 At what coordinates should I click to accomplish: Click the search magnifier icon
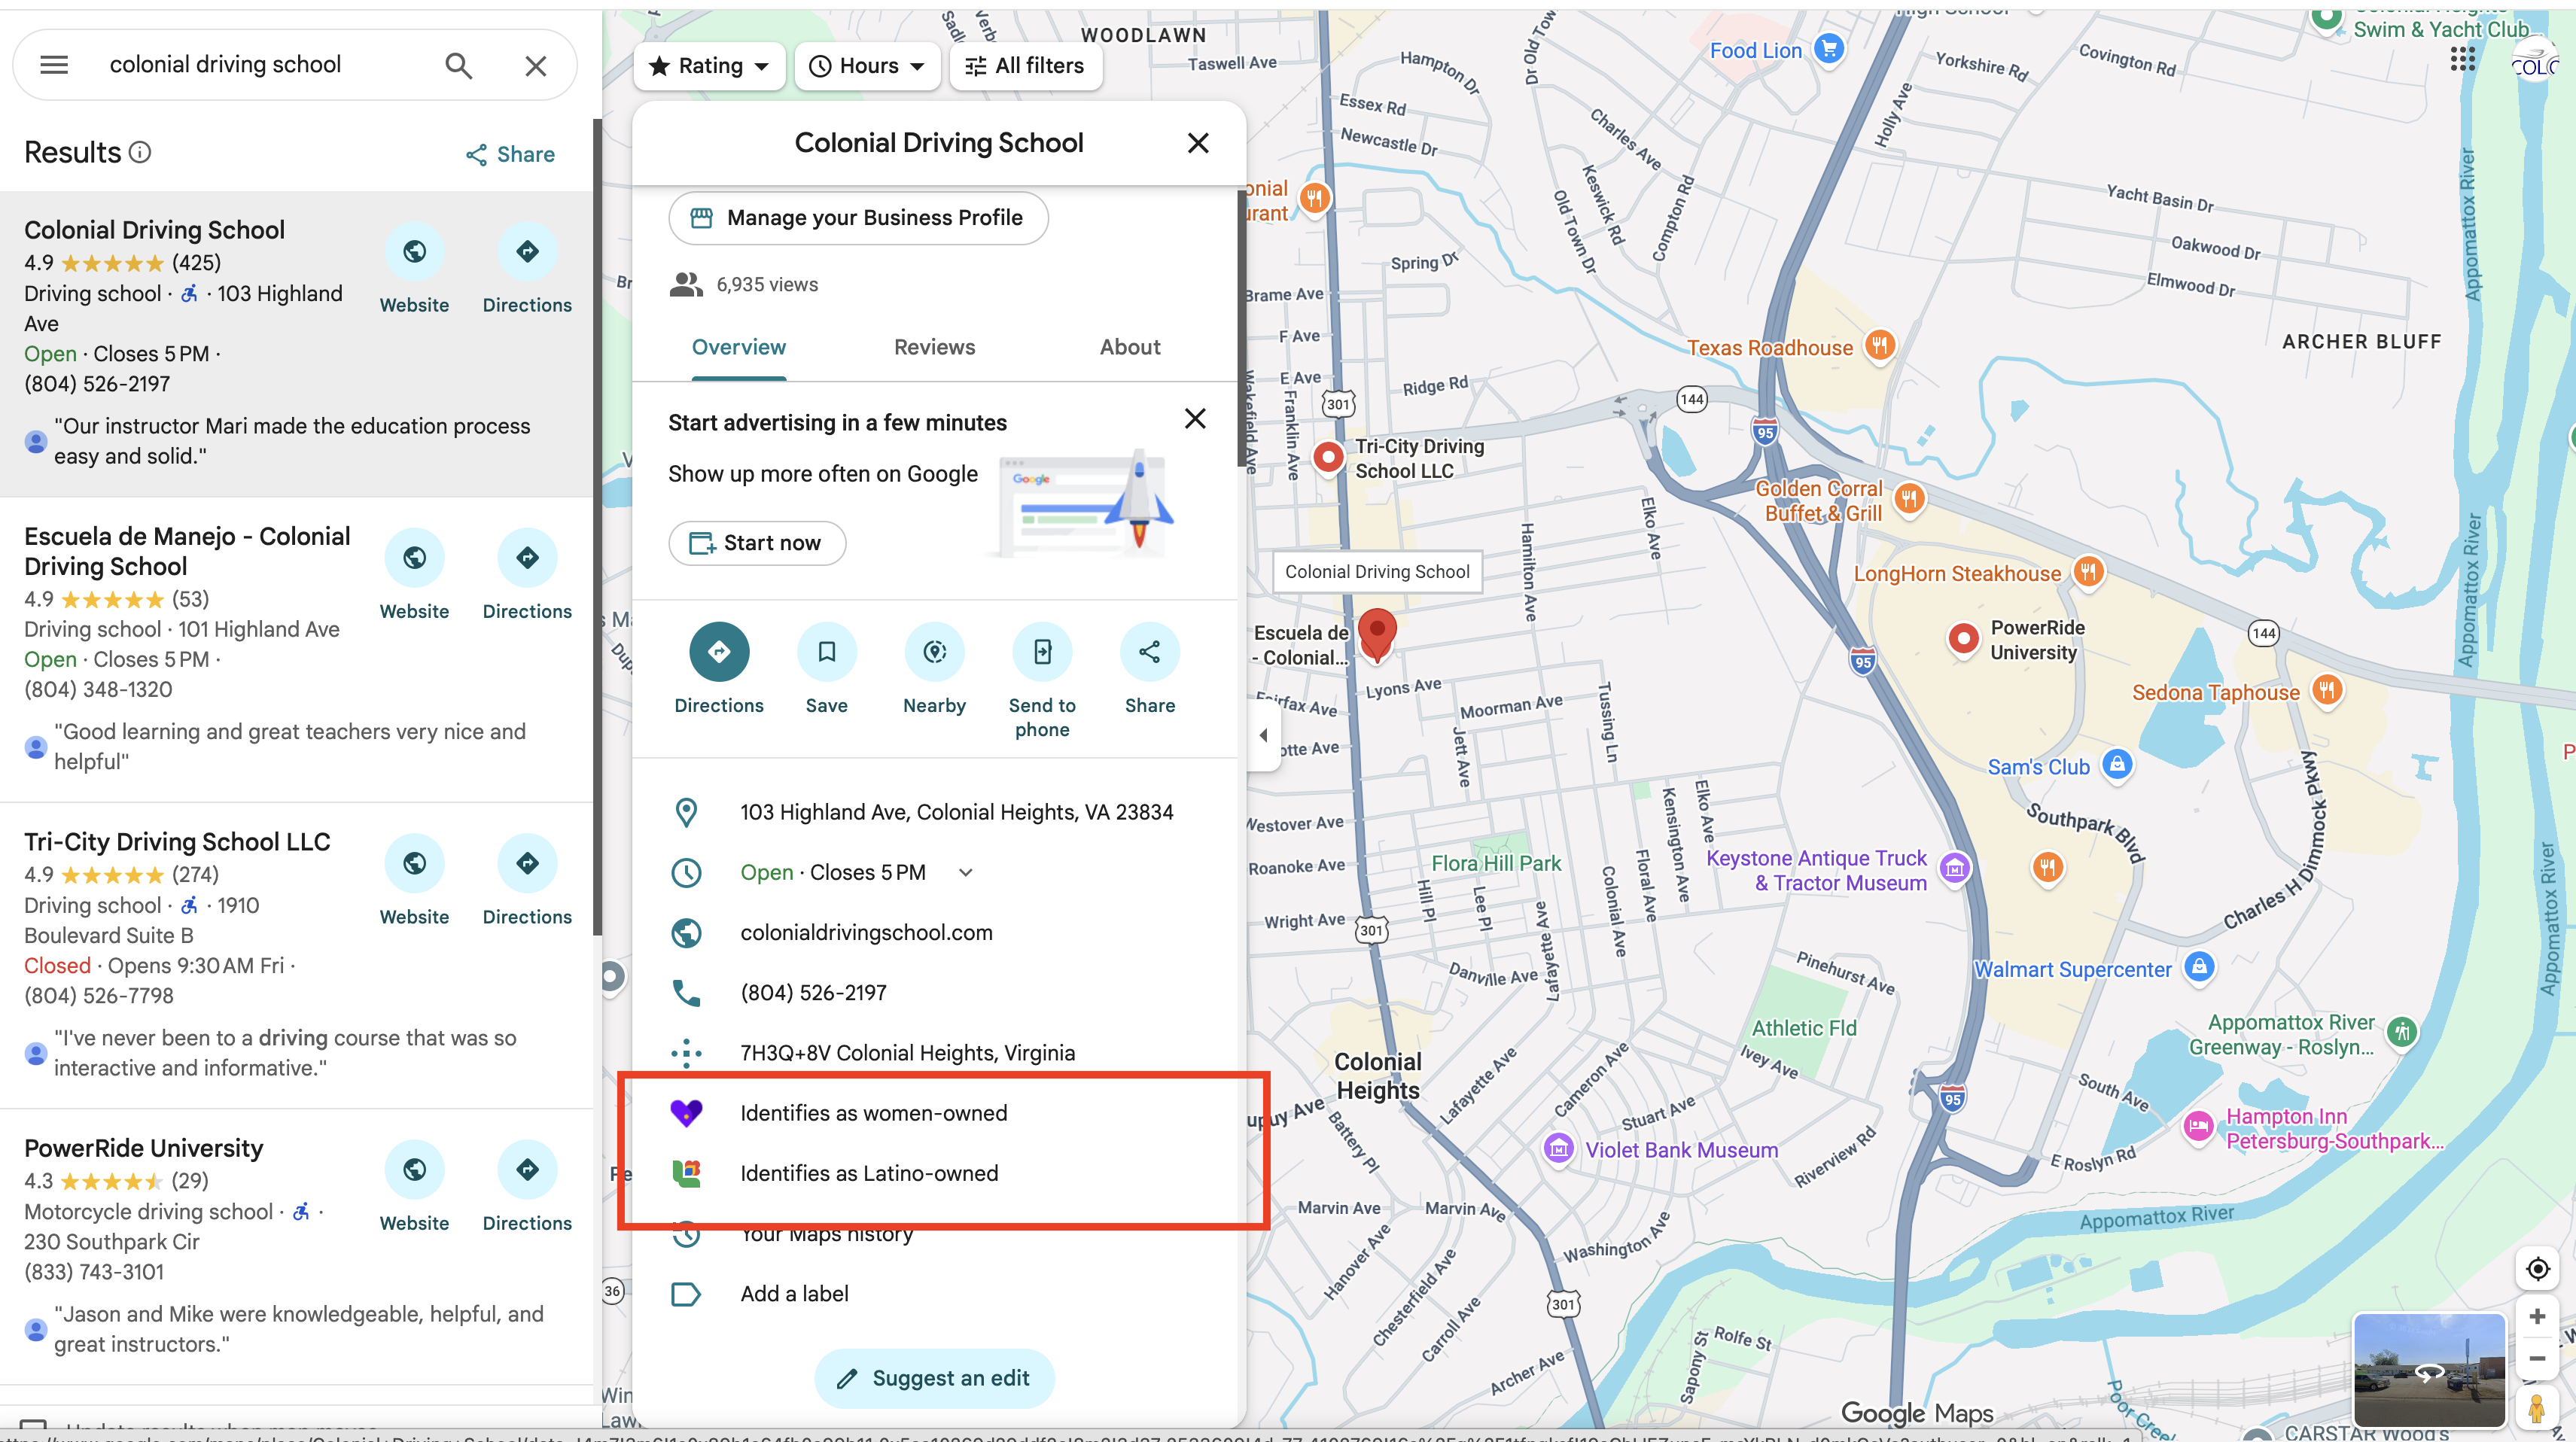[459, 66]
